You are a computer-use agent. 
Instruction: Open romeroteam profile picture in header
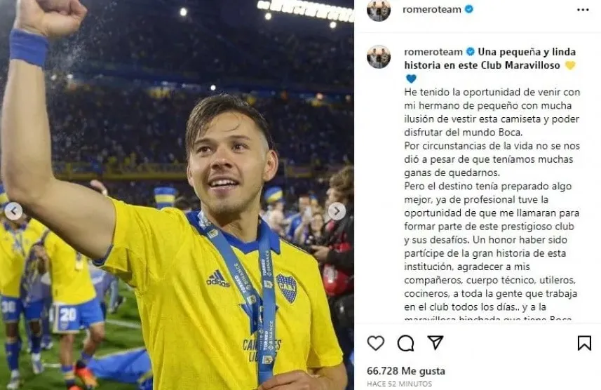coord(379,10)
